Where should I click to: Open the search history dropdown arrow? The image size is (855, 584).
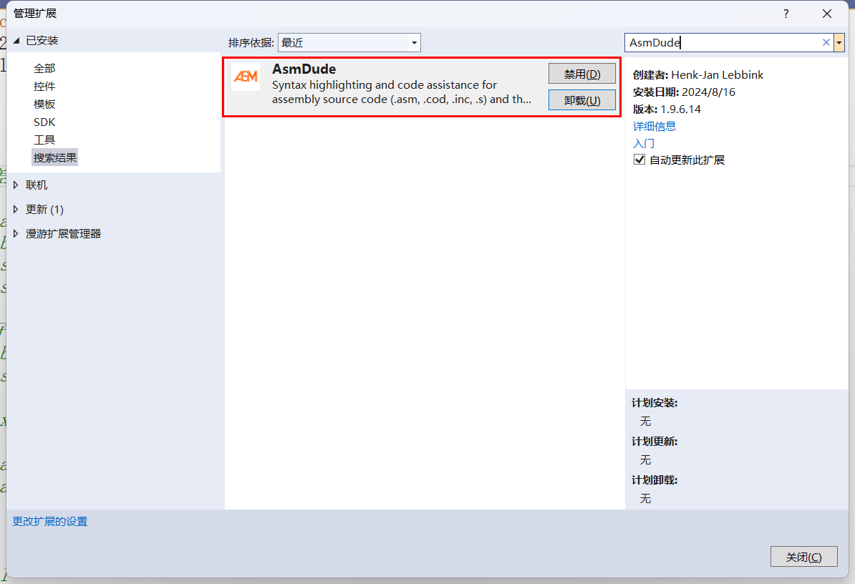tap(839, 43)
